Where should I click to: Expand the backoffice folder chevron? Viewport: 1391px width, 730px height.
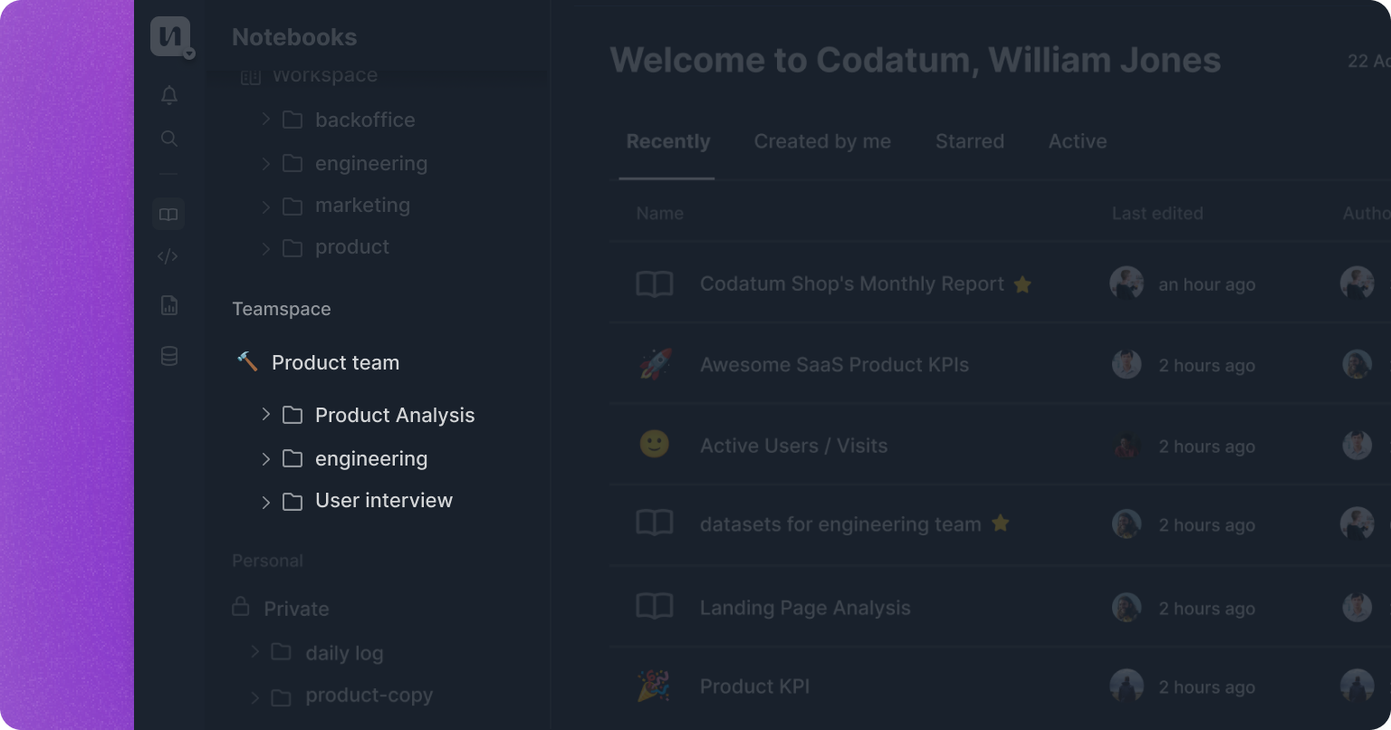coord(265,119)
